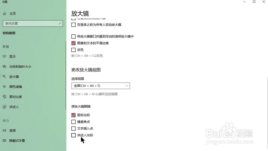Click the search magnifier icon in 查找设置 box

coord(60,23)
